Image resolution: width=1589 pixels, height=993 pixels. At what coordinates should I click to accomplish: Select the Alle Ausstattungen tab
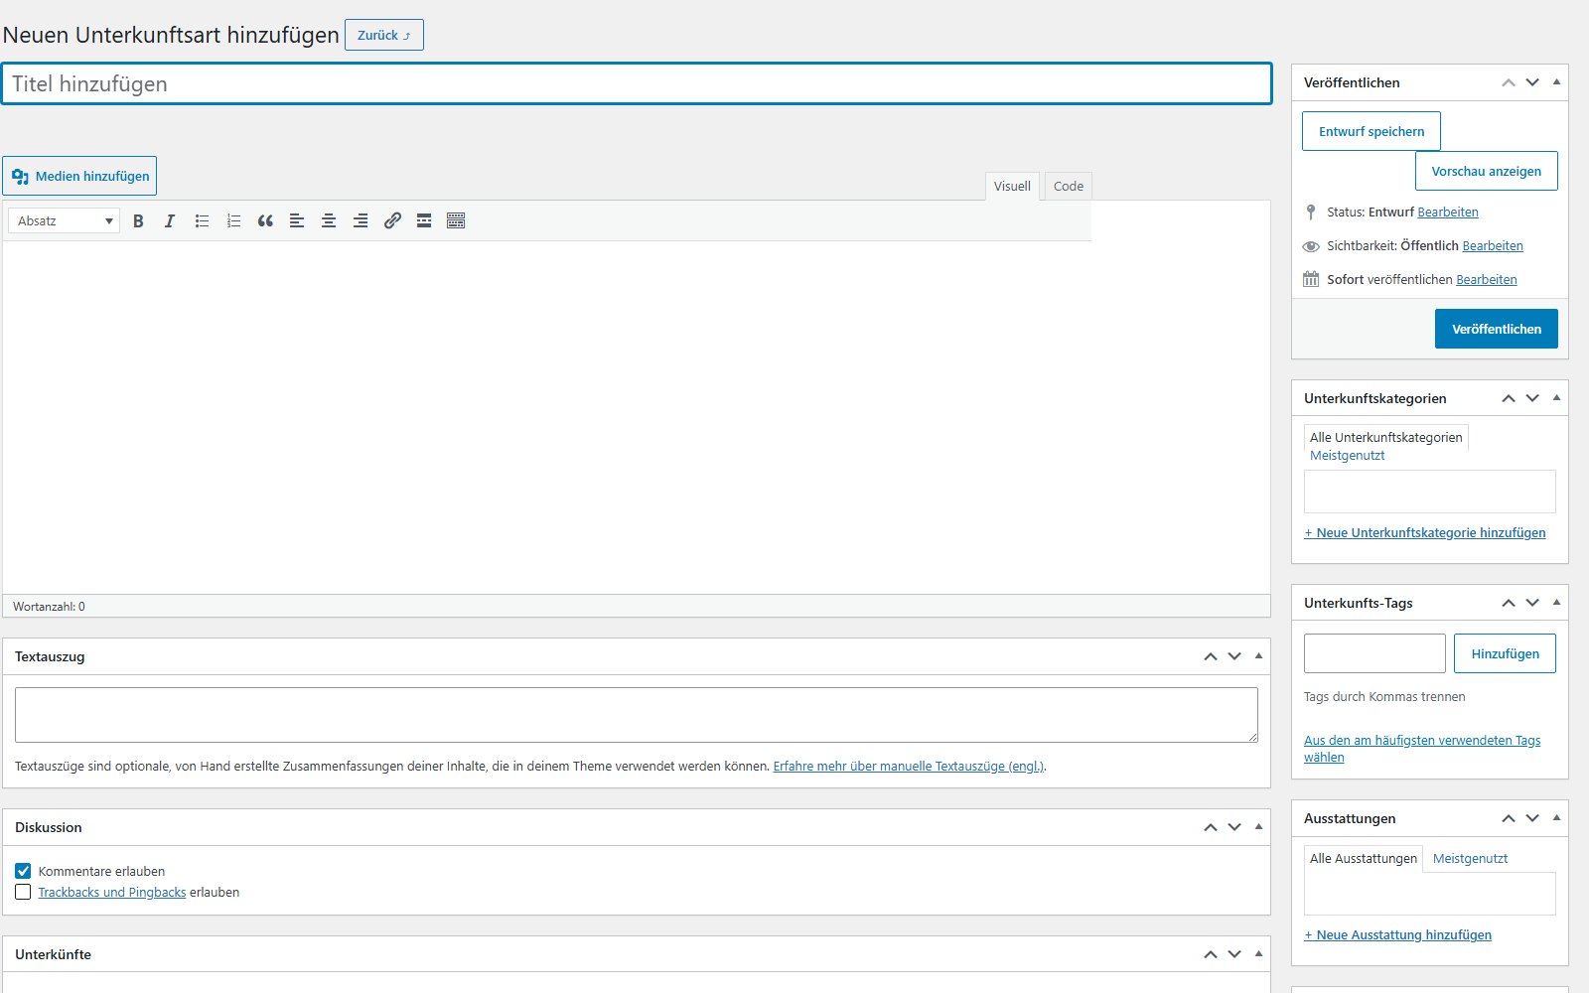point(1364,859)
